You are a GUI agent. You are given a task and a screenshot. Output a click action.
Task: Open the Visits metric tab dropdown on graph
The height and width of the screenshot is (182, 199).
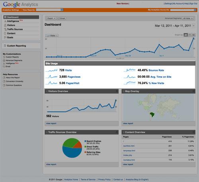(52, 36)
